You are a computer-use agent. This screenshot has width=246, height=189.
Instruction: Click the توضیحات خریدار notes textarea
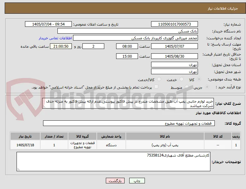click(113, 162)
